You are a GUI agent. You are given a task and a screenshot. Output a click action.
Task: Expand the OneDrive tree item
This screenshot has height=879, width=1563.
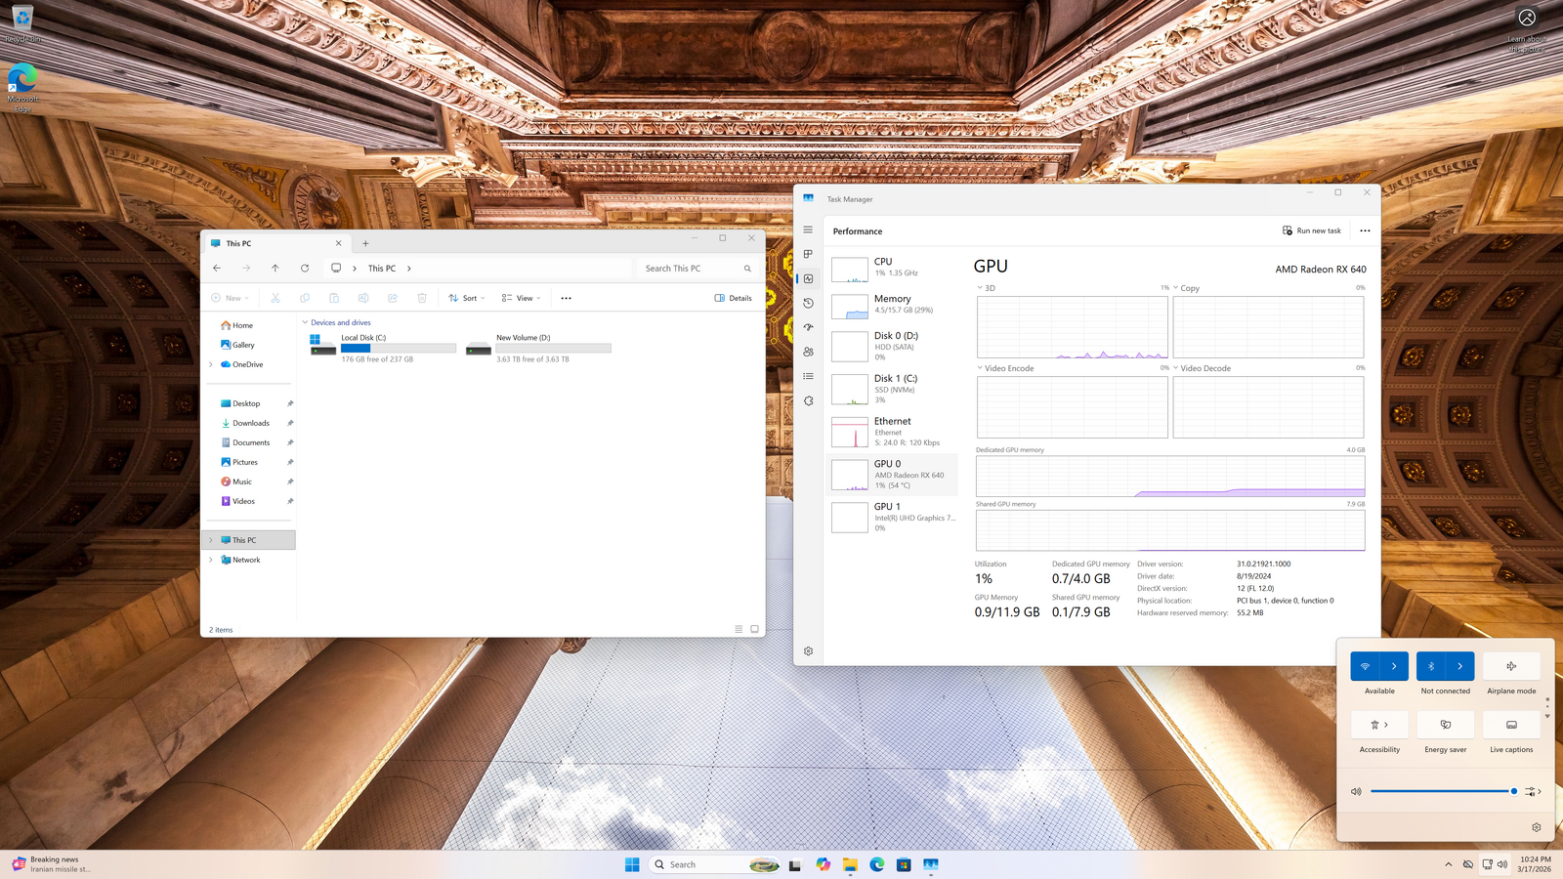(211, 364)
